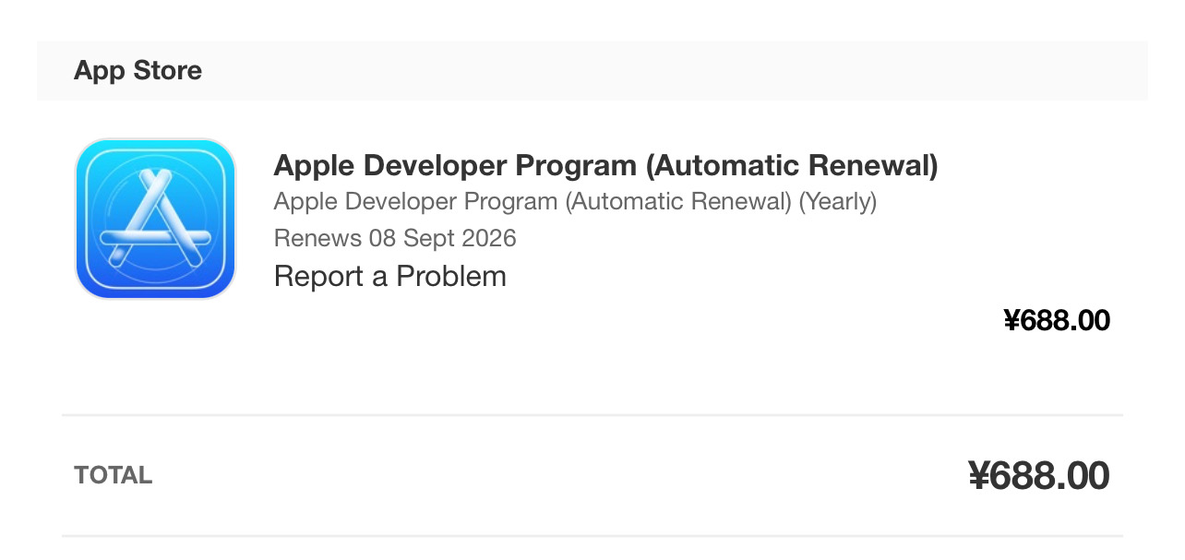Click the divider line below TOTAL
1185x560 pixels.
click(591, 535)
